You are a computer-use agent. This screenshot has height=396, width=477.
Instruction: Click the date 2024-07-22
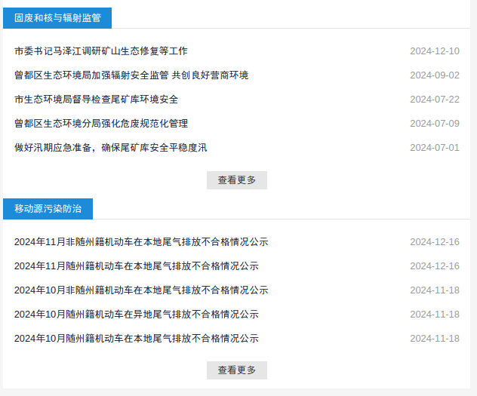tap(435, 100)
